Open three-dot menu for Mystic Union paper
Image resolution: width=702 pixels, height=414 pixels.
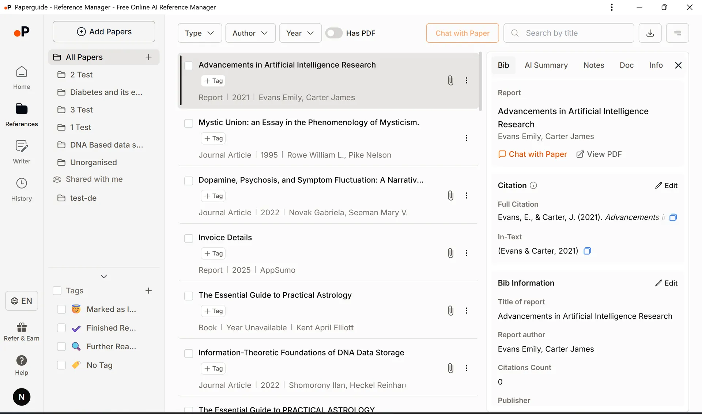coord(466,138)
